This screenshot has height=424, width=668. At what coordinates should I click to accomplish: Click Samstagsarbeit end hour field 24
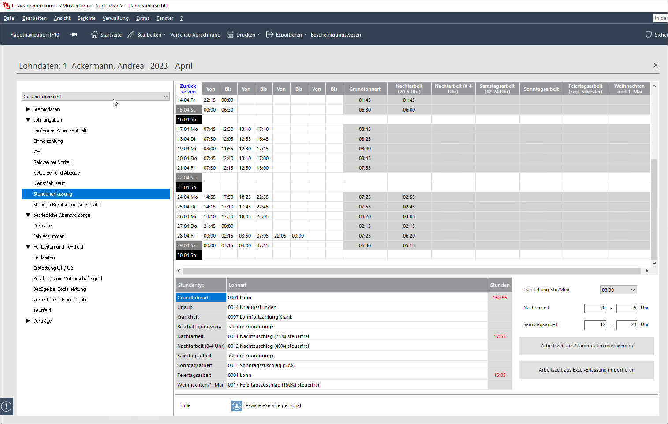point(627,325)
